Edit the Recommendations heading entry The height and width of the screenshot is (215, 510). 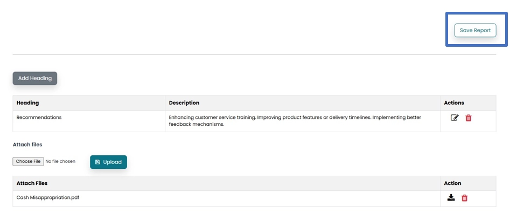(x=455, y=118)
